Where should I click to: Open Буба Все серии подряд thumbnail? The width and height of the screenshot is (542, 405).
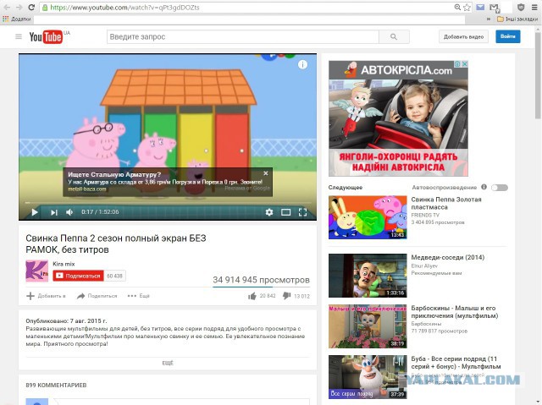[x=368, y=377]
